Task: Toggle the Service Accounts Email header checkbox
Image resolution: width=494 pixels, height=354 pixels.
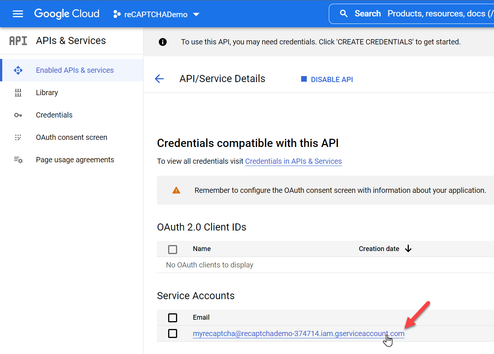Action: [x=172, y=317]
